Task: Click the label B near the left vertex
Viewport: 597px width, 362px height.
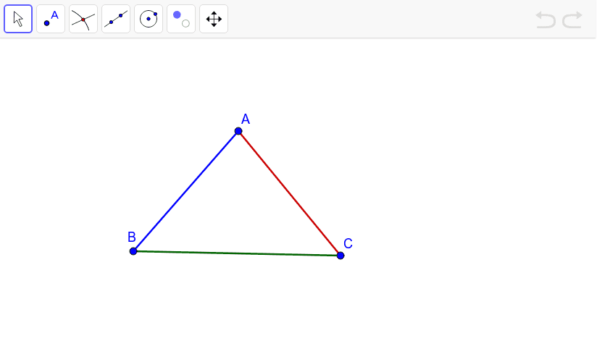Action: pos(132,237)
